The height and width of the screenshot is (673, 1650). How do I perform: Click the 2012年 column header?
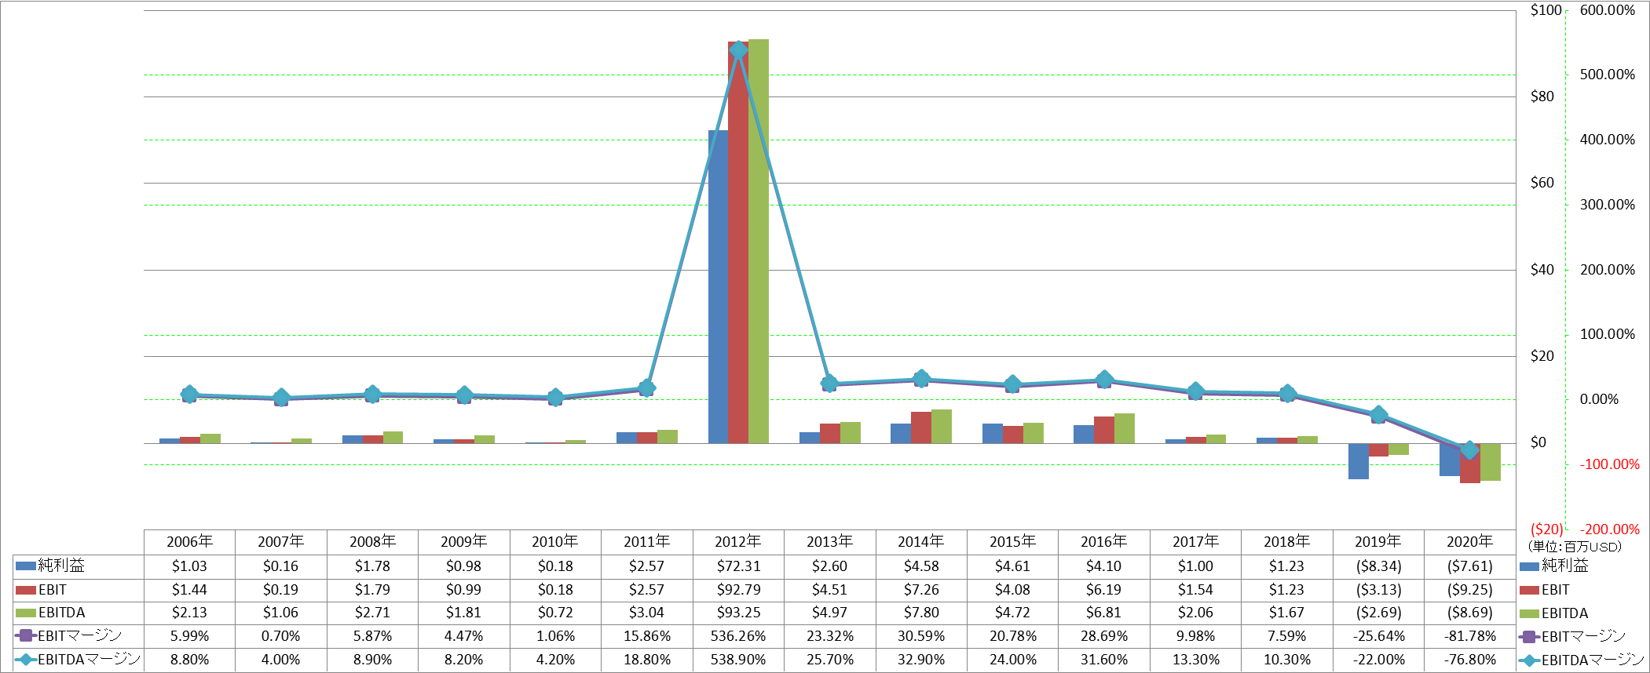pyautogui.click(x=738, y=541)
